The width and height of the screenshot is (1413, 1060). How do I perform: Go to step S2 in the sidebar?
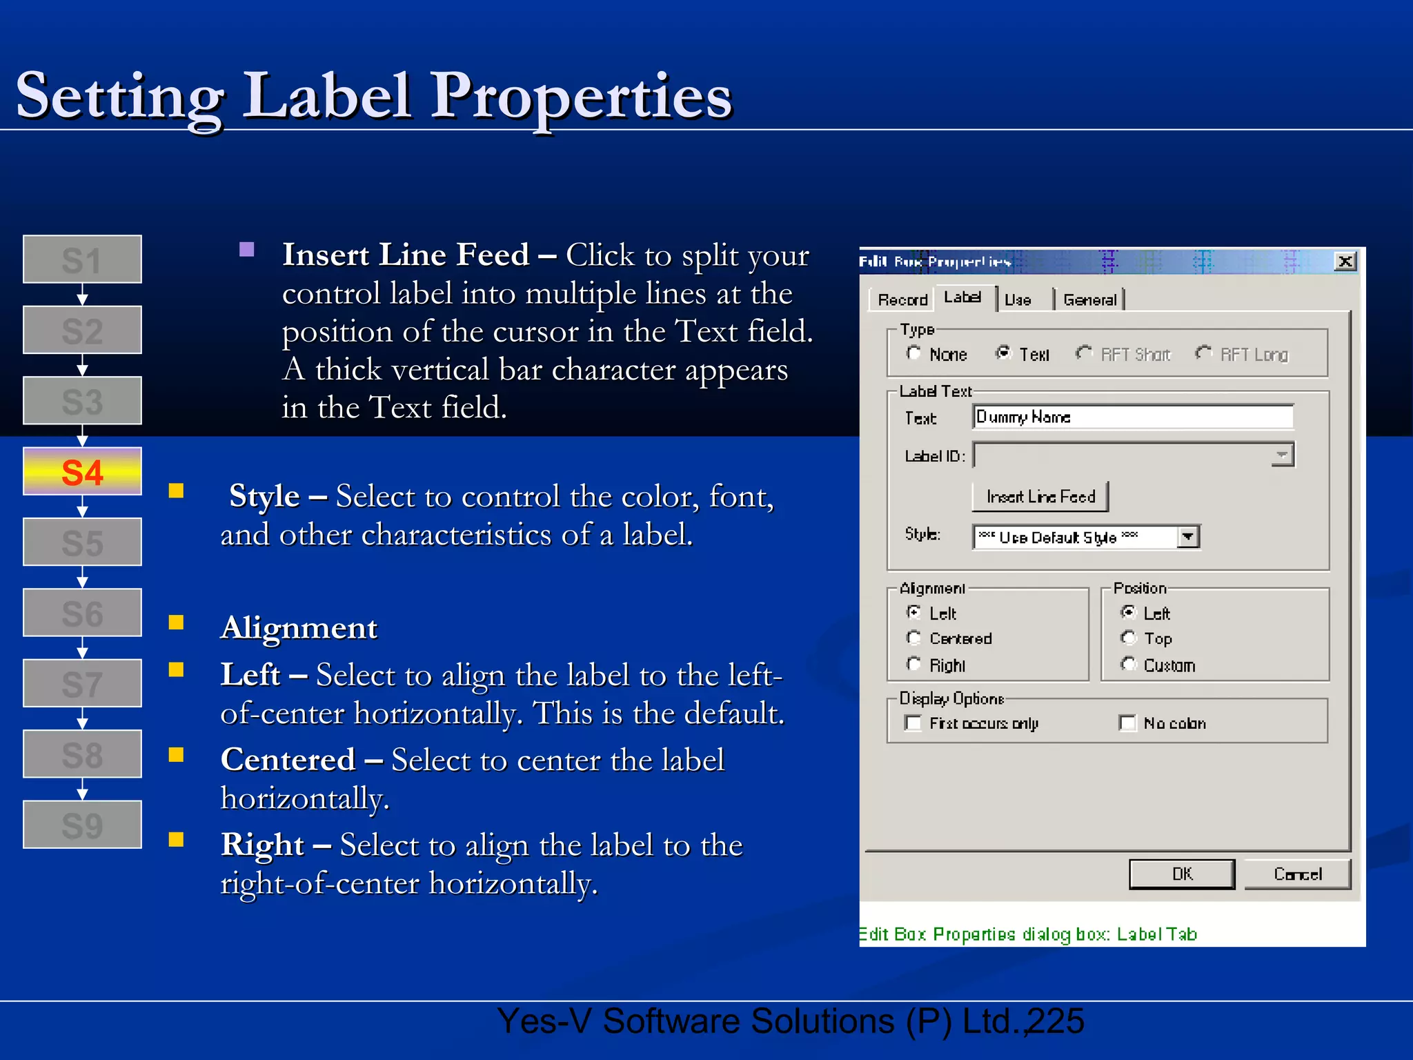(x=82, y=330)
